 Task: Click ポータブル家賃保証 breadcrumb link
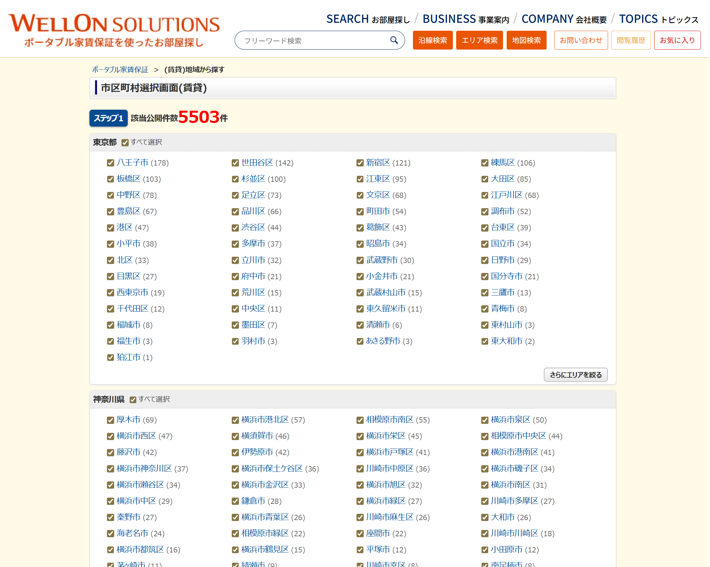pyautogui.click(x=120, y=70)
